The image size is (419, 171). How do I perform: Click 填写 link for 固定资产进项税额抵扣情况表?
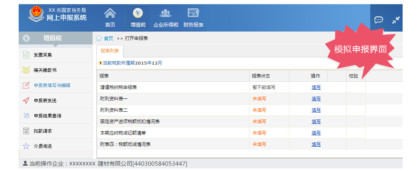pos(316,122)
